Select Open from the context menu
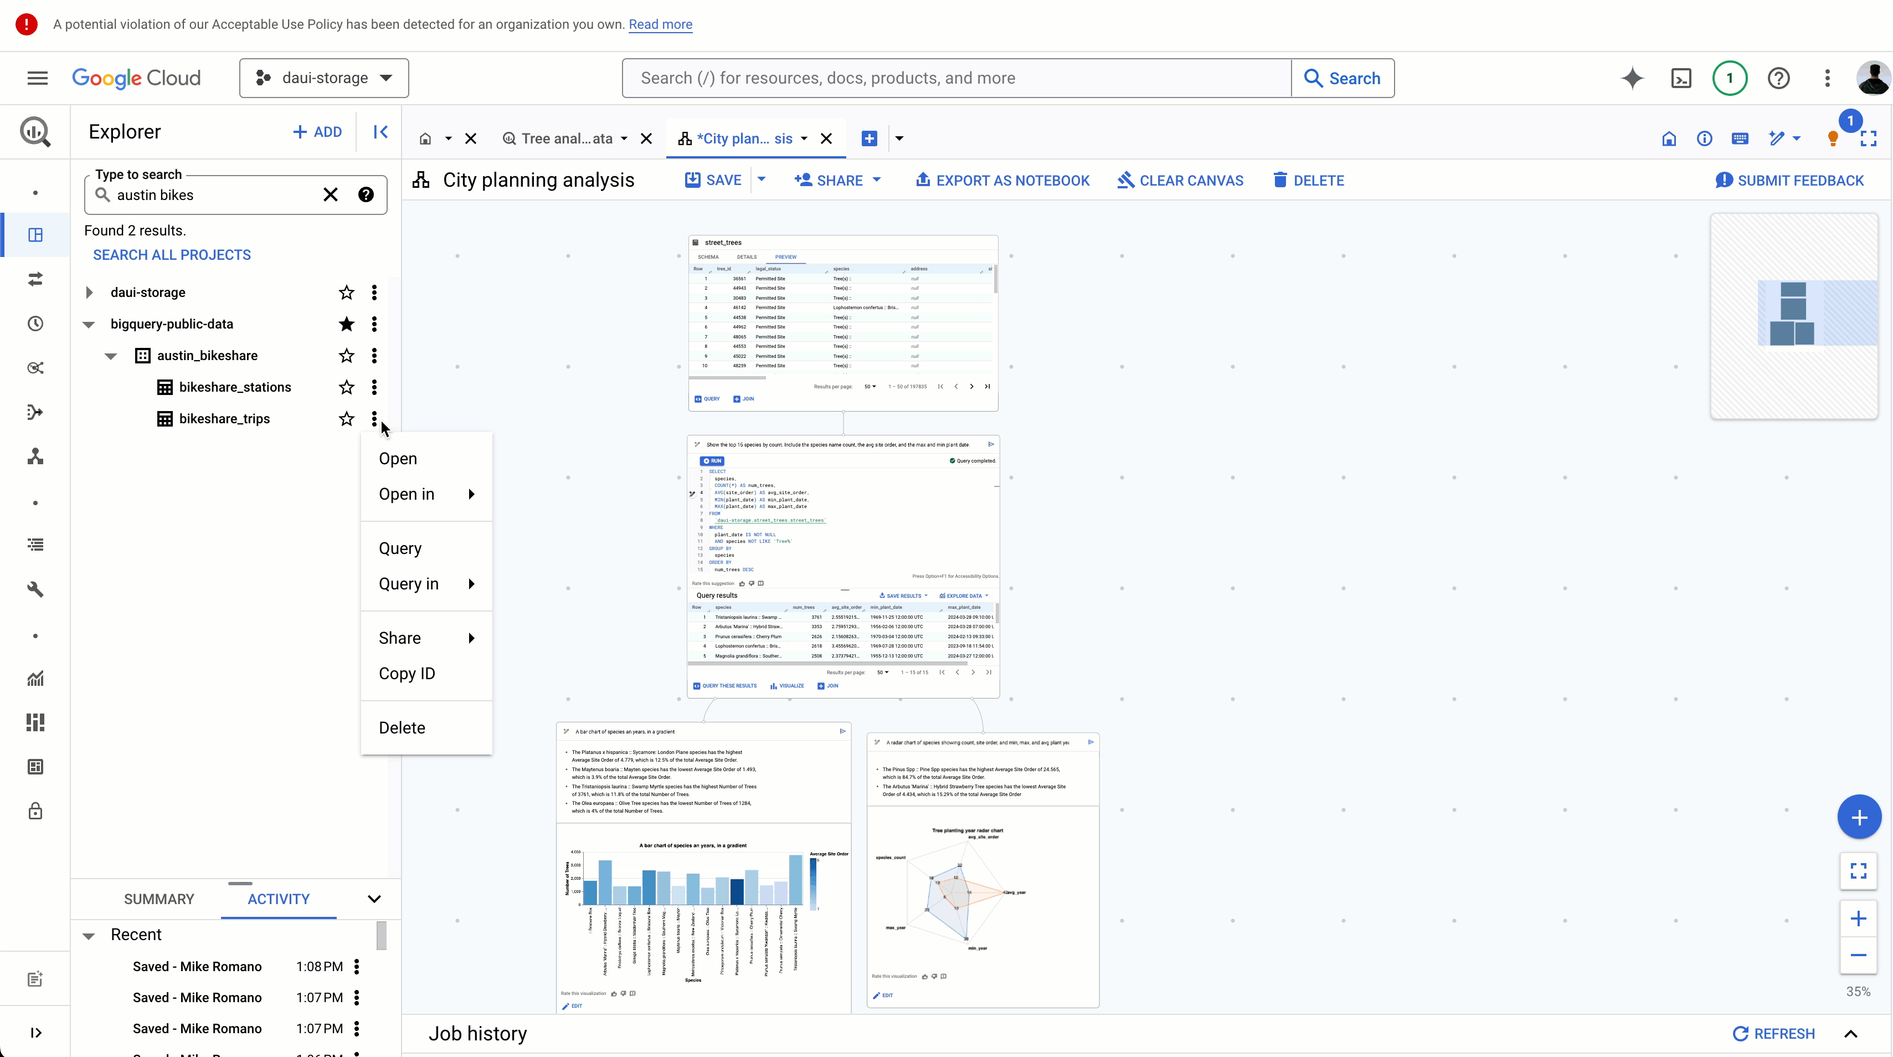The image size is (1893, 1057). point(398,459)
